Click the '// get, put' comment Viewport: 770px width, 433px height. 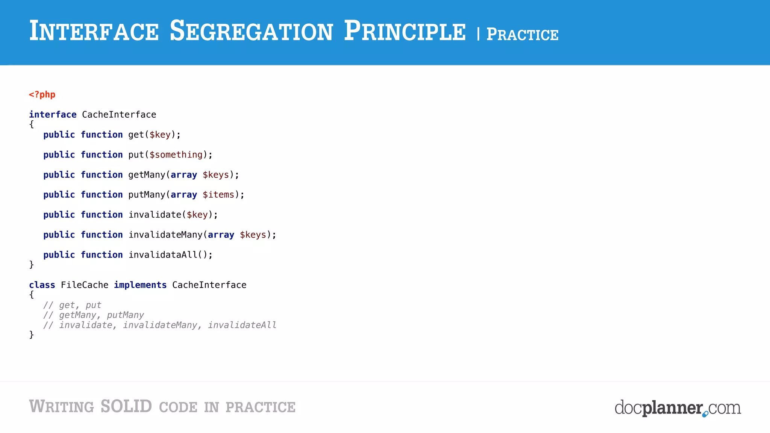click(72, 305)
